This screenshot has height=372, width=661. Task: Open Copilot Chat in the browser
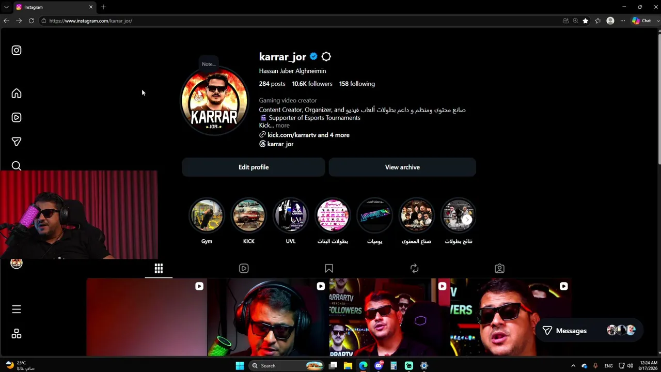click(641, 21)
